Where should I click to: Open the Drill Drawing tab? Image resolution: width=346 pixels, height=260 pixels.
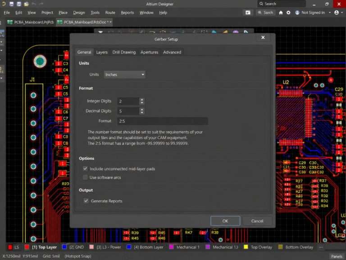tap(124, 52)
